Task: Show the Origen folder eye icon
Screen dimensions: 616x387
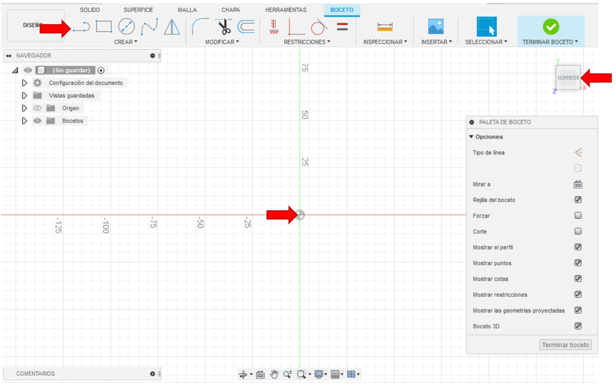Action: [38, 108]
